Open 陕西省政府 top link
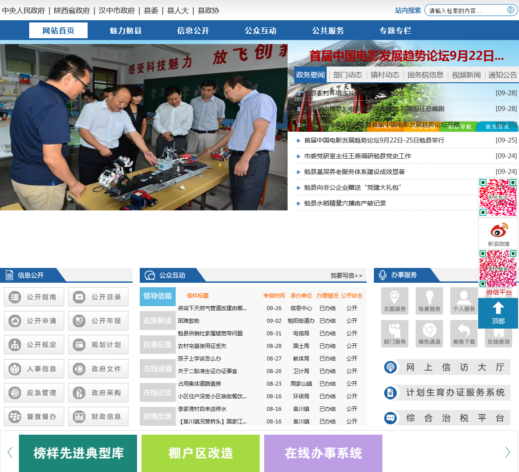The image size is (519, 472). pos(72,11)
